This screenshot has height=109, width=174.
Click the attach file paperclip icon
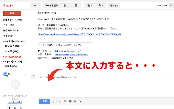pyautogui.click(x=60, y=101)
